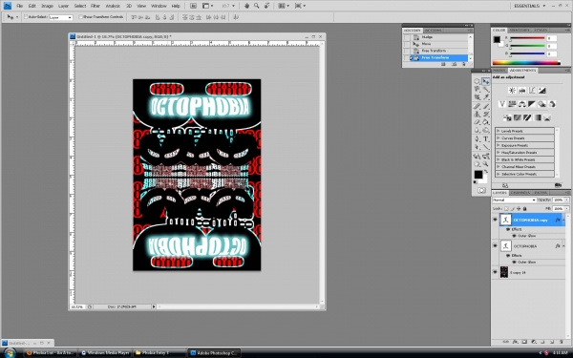Open the Essentials workspace dropdown
Image resolution: width=573 pixels, height=358 pixels.
529,6
